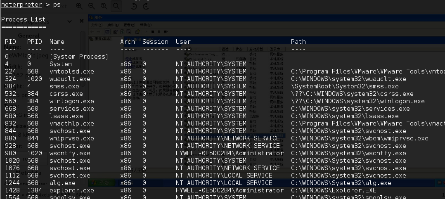Click 'csrss.exe' in the Name column

[66, 94]
